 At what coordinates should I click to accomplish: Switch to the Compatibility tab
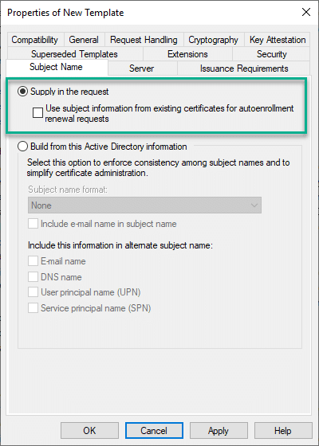pos(35,40)
